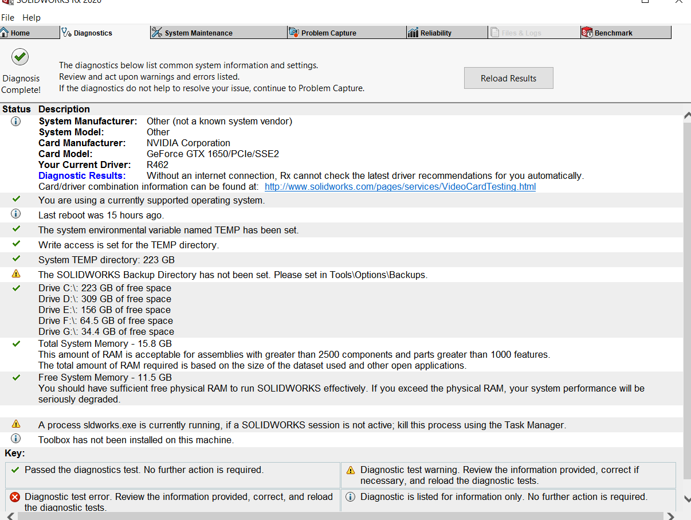Click the Reliability chart icon

[413, 33]
